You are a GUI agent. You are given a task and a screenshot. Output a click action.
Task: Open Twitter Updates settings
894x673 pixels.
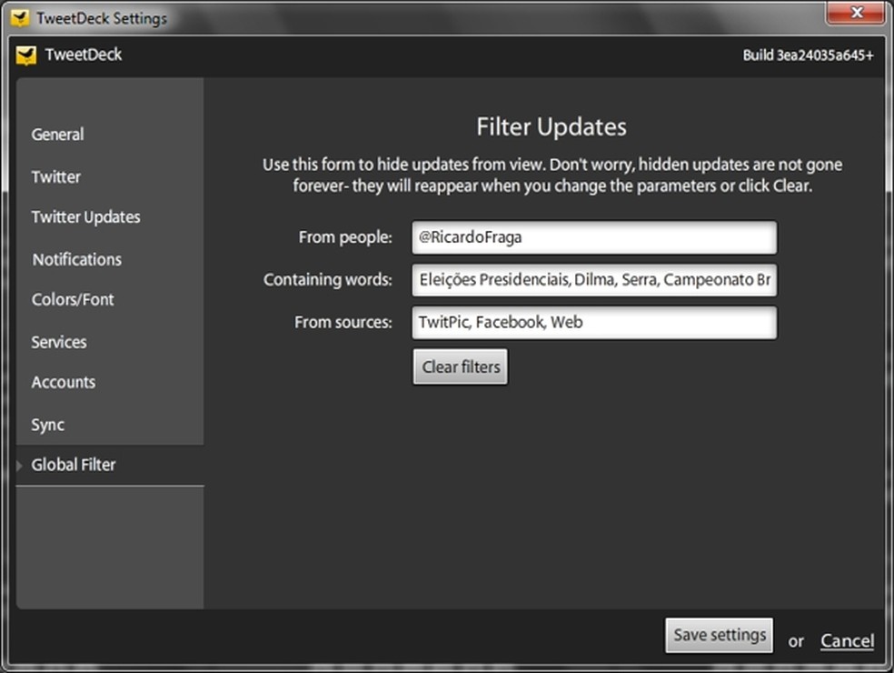85,217
